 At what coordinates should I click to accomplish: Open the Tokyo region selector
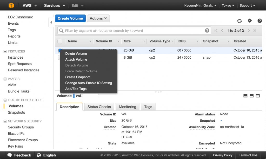tap(228, 6)
